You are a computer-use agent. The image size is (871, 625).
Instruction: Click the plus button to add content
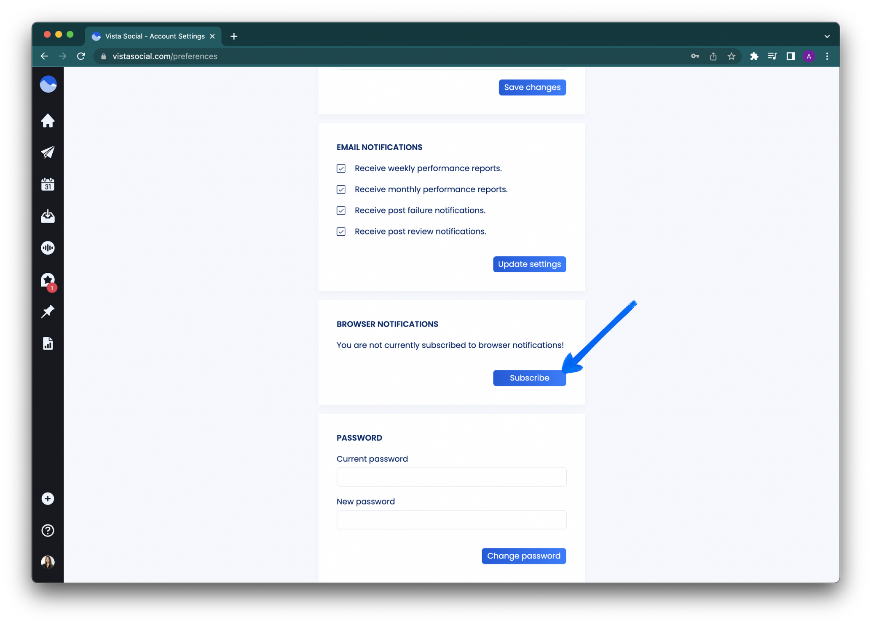coord(48,499)
